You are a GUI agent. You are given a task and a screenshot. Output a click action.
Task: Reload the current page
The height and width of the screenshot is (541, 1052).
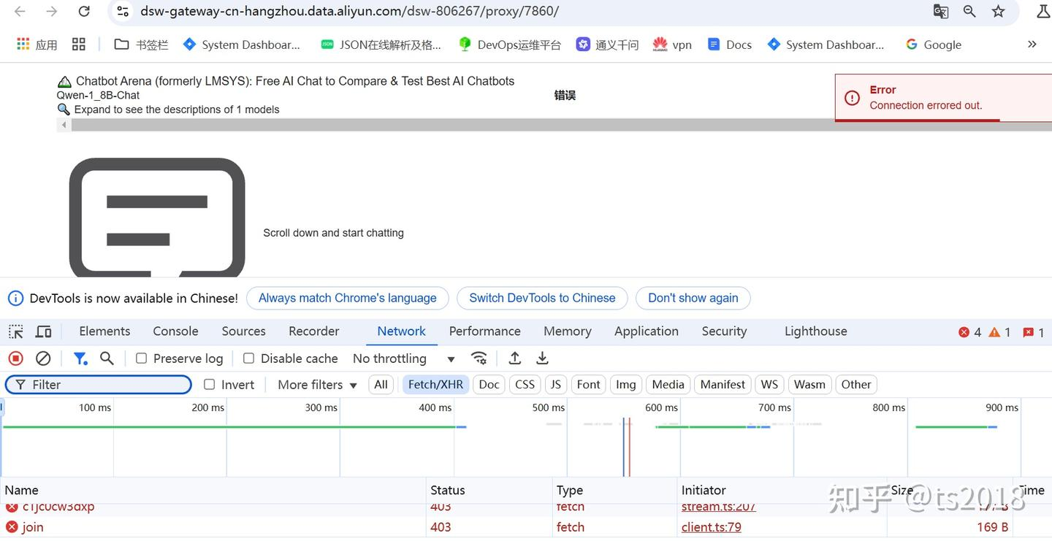[x=84, y=12]
